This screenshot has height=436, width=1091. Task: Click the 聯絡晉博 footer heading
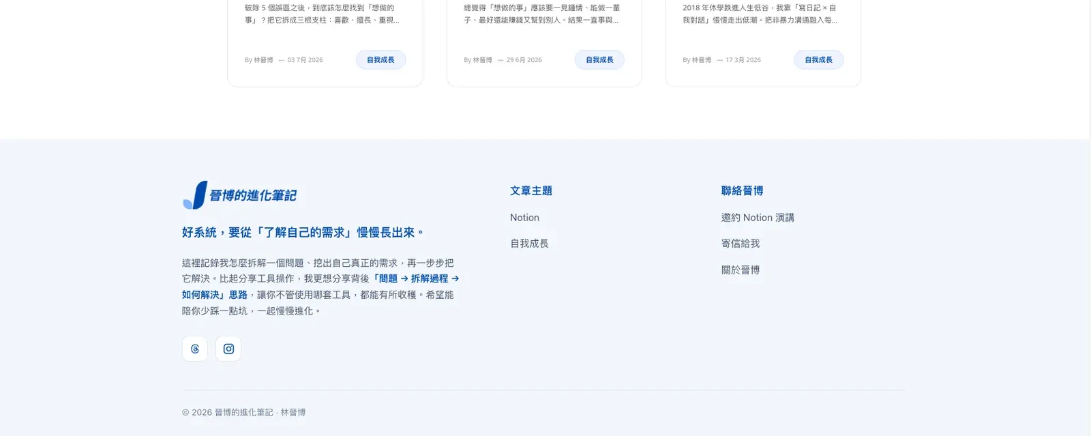pyautogui.click(x=743, y=191)
